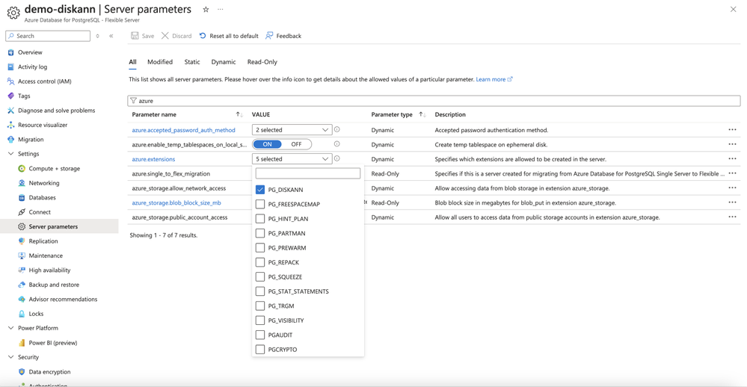This screenshot has height=387, width=747.
Task: Click the Locks padlock icon
Action: click(x=22, y=314)
